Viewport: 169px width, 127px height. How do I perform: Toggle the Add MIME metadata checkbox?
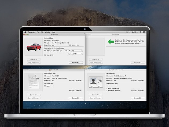(107, 90)
